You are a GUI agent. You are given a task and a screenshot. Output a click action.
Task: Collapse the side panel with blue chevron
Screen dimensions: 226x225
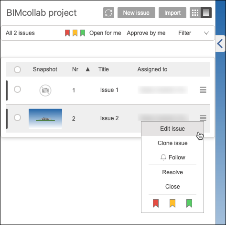click(220, 44)
